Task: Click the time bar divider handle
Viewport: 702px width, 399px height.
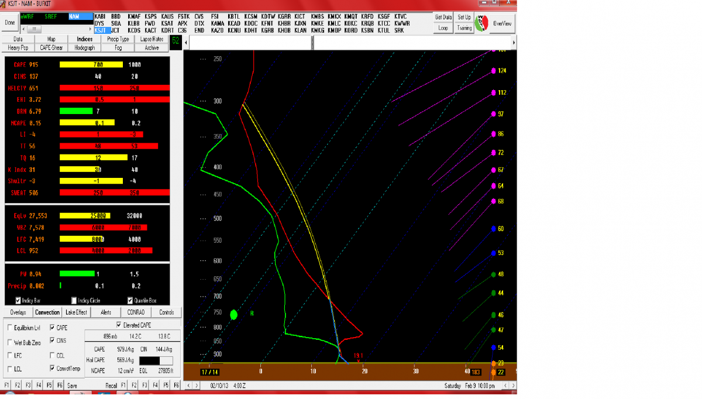Action: click(x=313, y=43)
